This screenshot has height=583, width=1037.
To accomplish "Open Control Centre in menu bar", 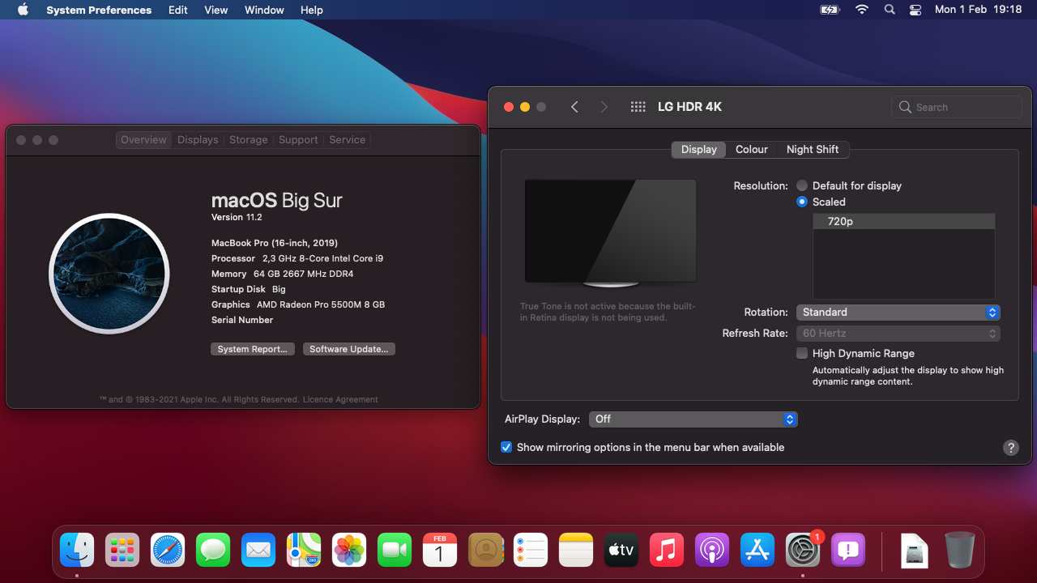I will (915, 10).
